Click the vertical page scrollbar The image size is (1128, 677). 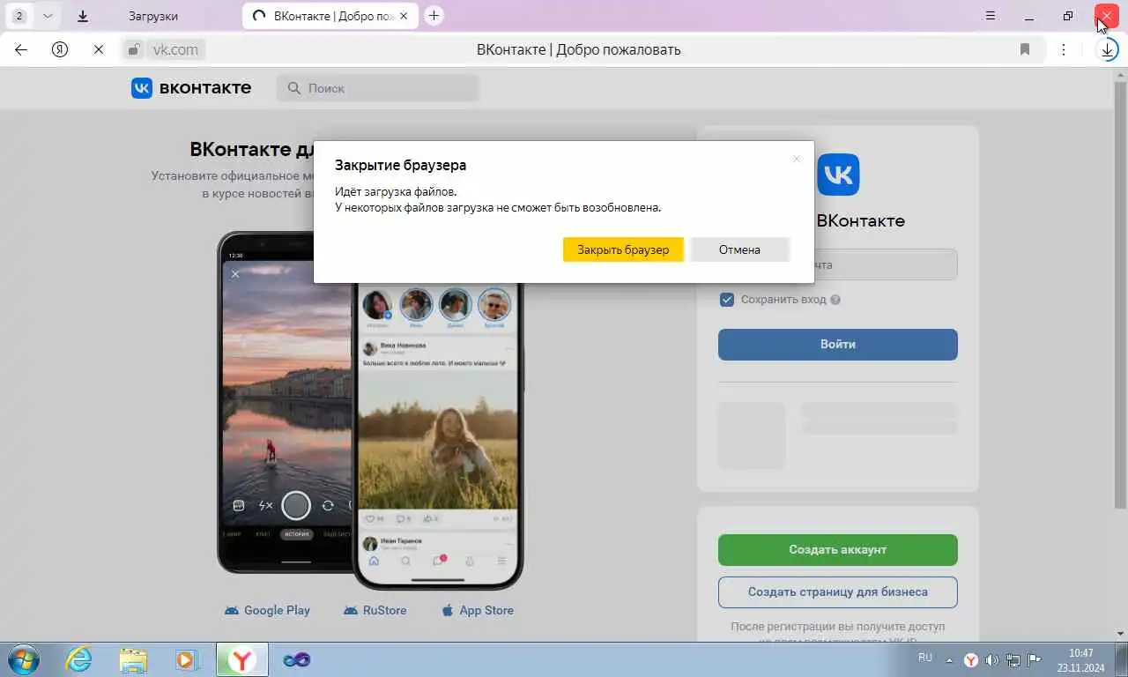(1120, 295)
